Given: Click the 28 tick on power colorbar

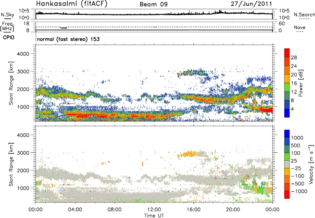Looking at the screenshot, I should coord(294,57).
